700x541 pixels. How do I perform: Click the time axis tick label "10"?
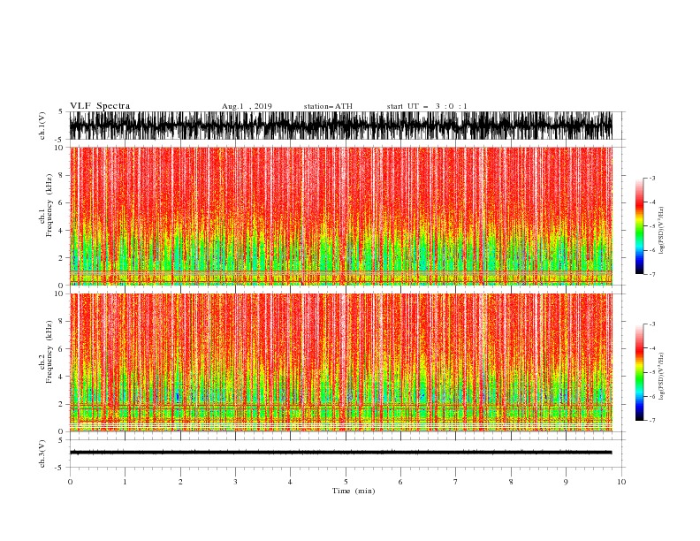point(621,482)
